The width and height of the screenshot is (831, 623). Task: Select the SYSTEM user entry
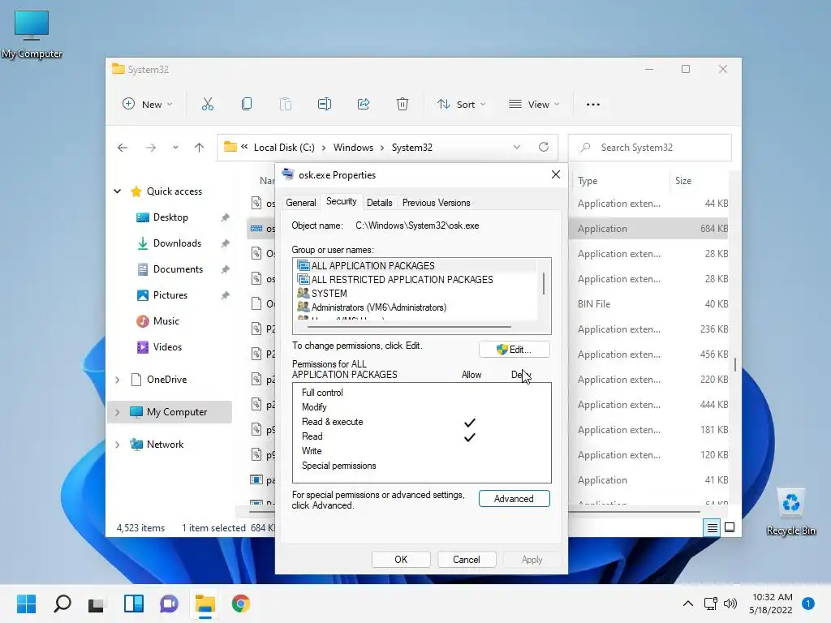tap(416, 294)
